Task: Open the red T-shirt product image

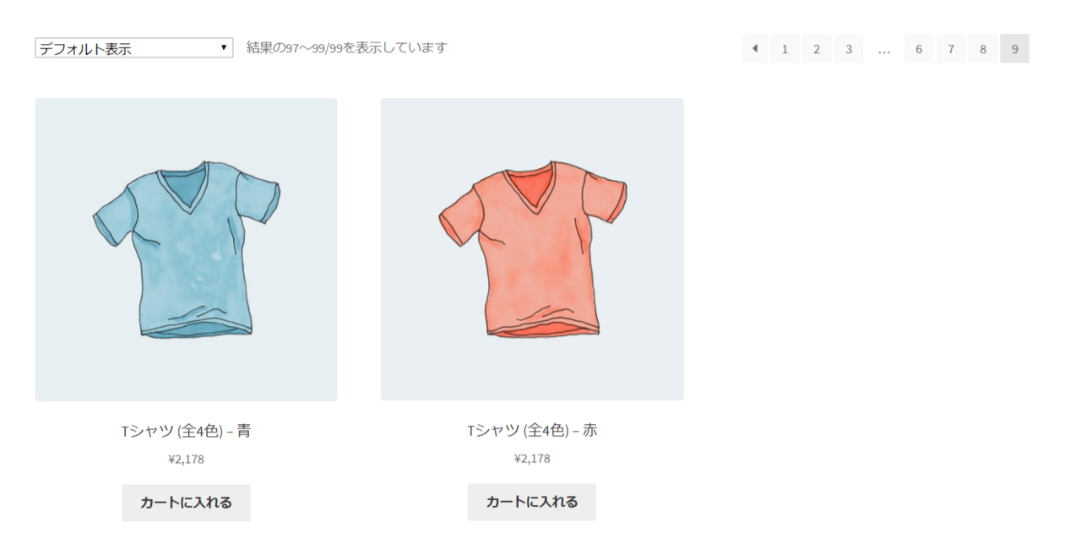Action: tap(532, 249)
